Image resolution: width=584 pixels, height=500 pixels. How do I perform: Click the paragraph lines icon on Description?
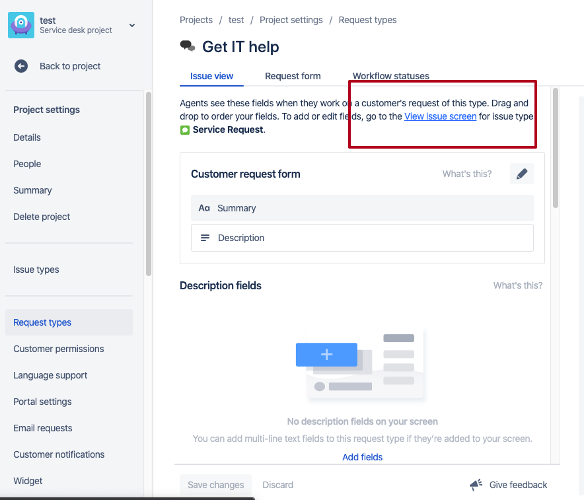205,238
